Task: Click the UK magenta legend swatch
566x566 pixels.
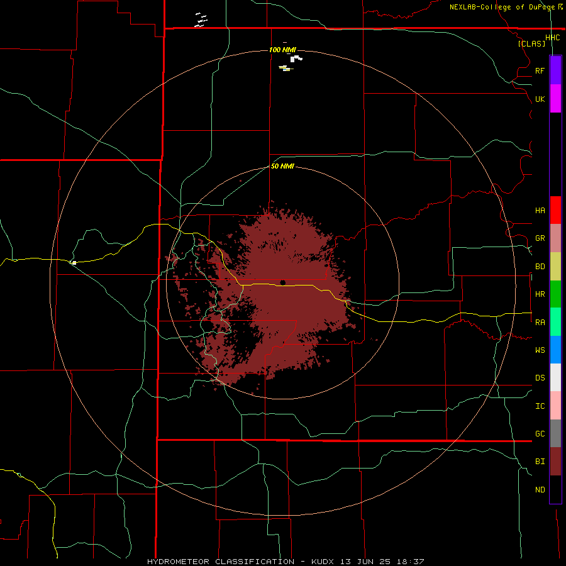Action: tap(555, 99)
